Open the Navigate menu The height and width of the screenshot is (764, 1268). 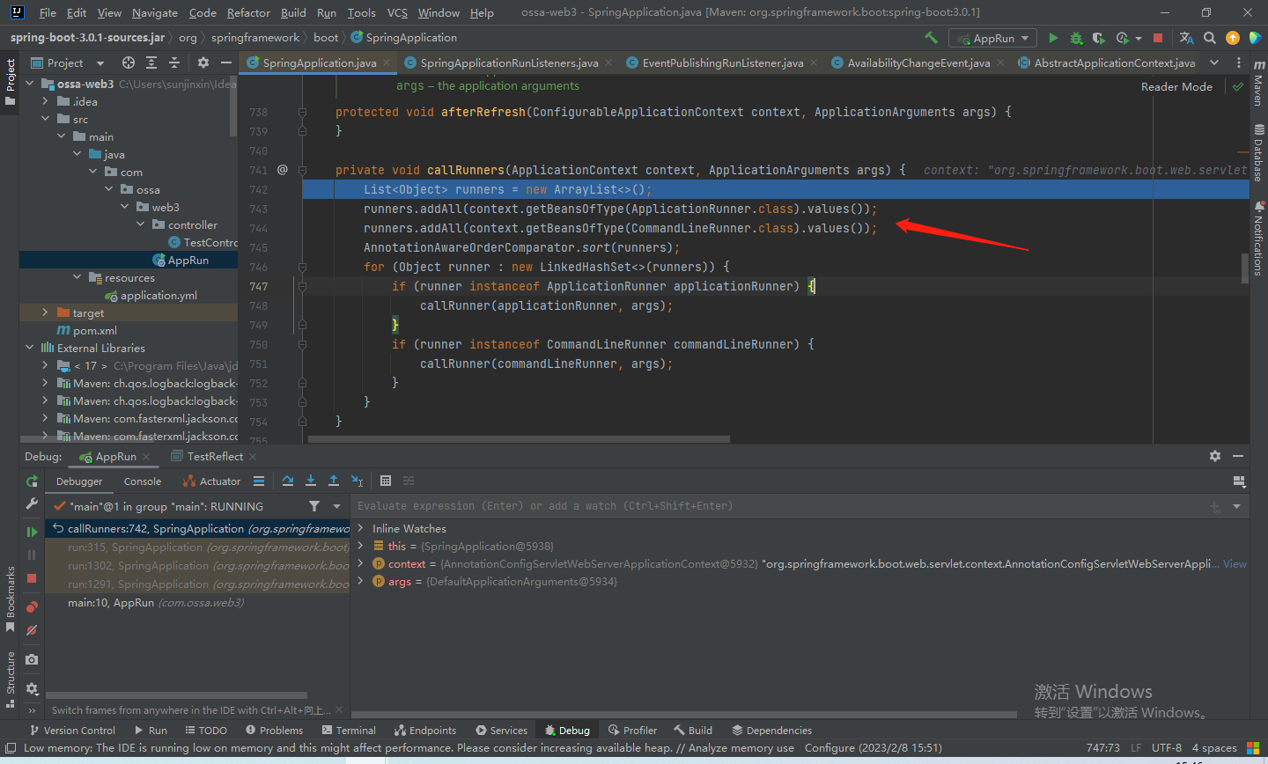coord(155,12)
